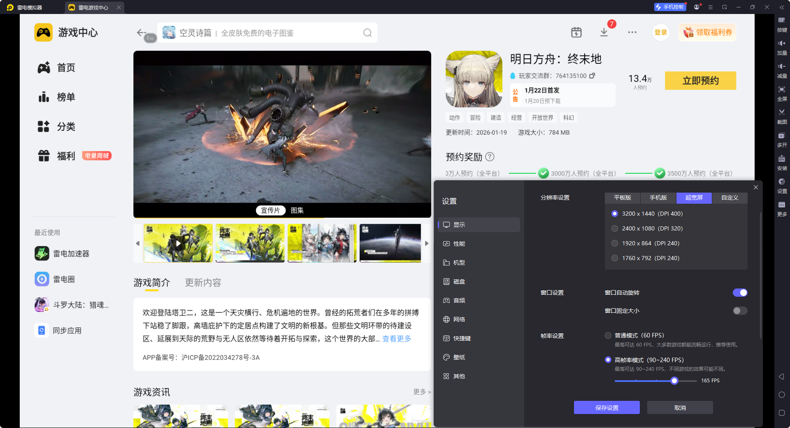Click the 保存设置 button

pyautogui.click(x=606, y=407)
